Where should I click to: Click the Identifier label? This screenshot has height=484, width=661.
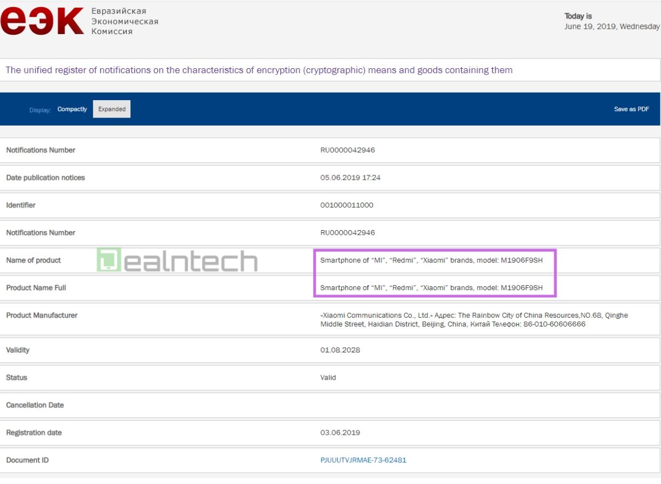[21, 205]
